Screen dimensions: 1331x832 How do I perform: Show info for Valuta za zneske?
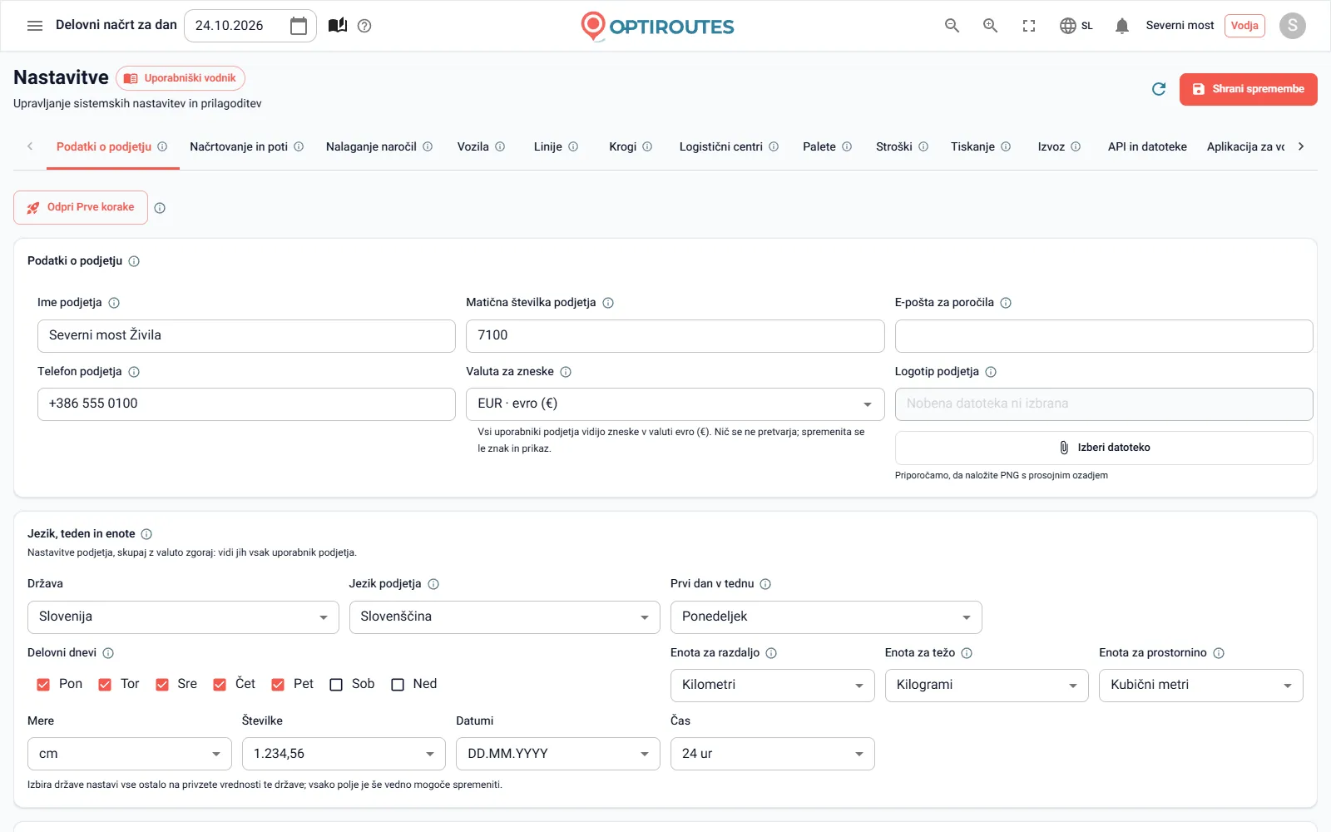[566, 372]
